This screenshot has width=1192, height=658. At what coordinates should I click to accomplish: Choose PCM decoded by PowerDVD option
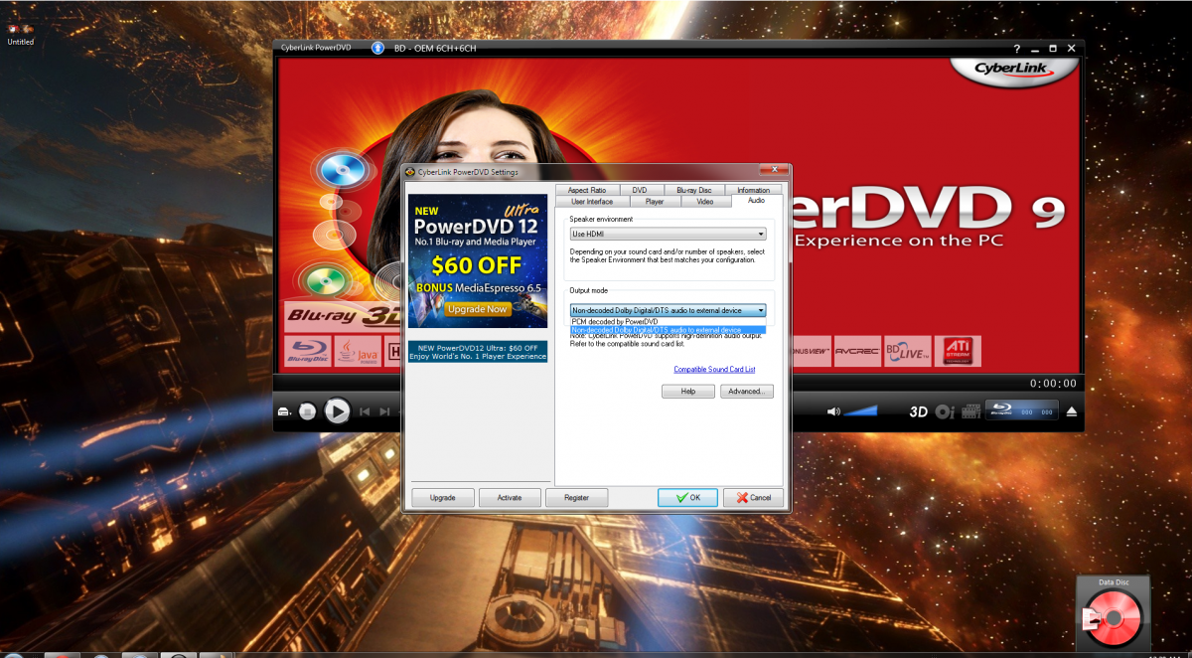pos(668,321)
